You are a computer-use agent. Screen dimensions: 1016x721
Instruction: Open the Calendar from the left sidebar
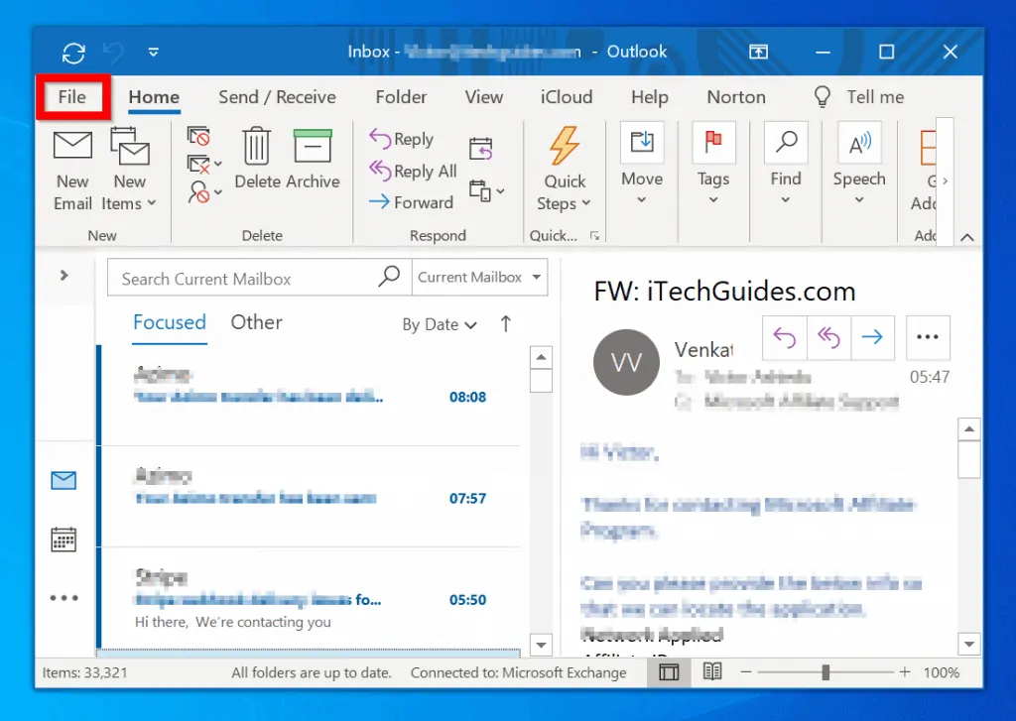[63, 539]
